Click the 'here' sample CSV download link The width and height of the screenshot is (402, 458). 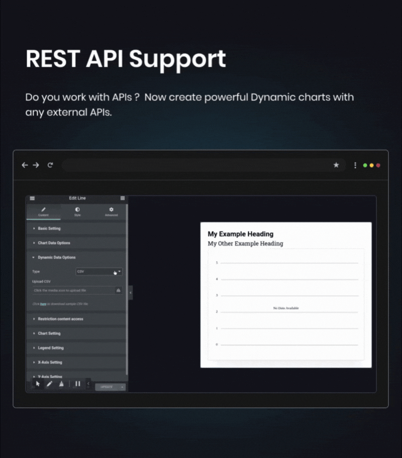click(43, 304)
